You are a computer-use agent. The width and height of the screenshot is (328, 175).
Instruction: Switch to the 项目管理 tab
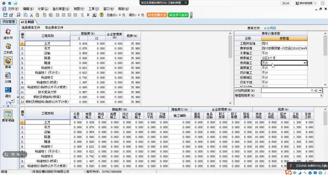(x=9, y=22)
